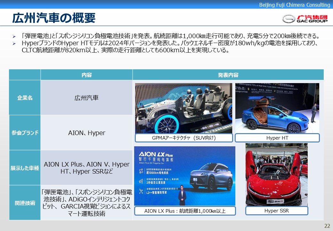Screen dimensions: 333x231
Task: Select the 企業名 row label
Action: point(25,98)
